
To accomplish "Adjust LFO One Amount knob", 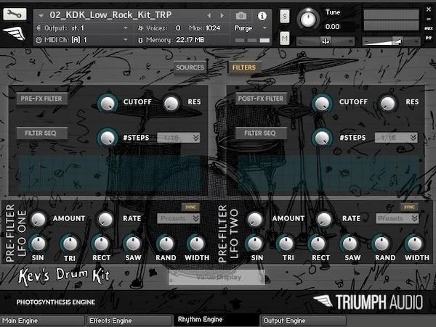I will click(x=39, y=219).
